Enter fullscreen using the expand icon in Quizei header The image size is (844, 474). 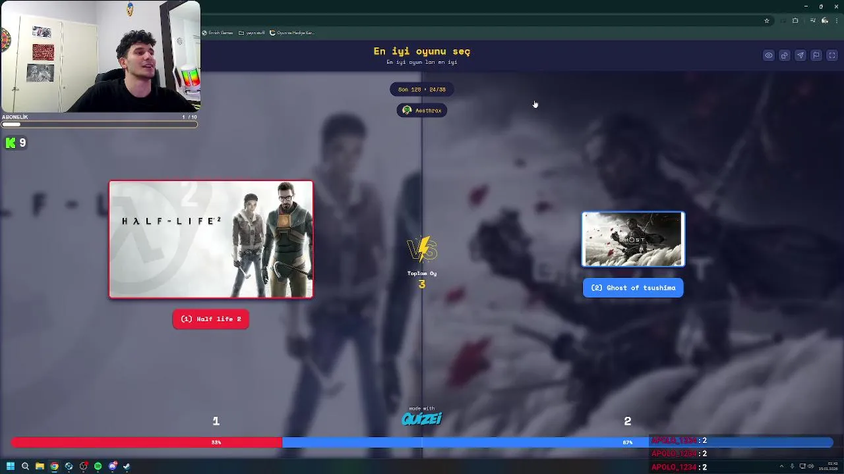(832, 55)
